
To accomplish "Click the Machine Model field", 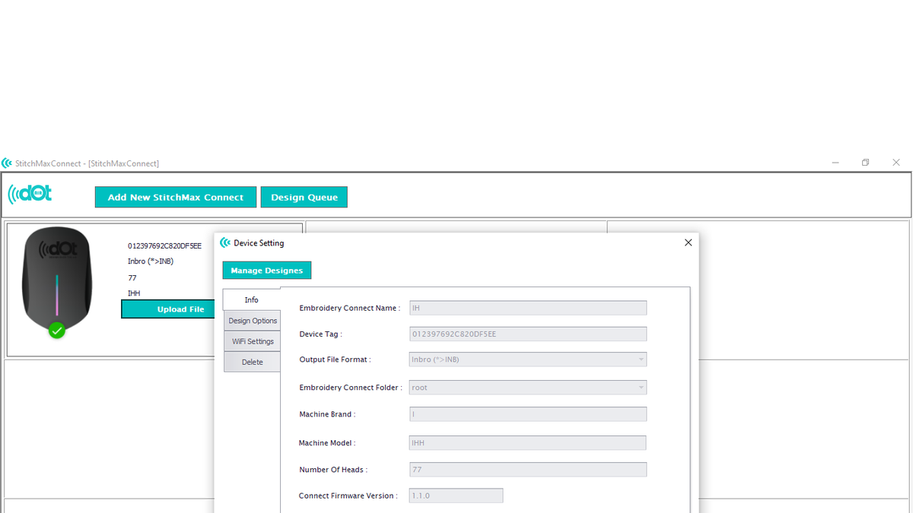I will (x=528, y=442).
